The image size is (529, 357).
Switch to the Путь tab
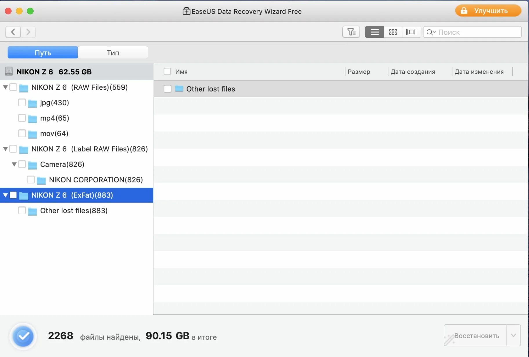[43, 52]
